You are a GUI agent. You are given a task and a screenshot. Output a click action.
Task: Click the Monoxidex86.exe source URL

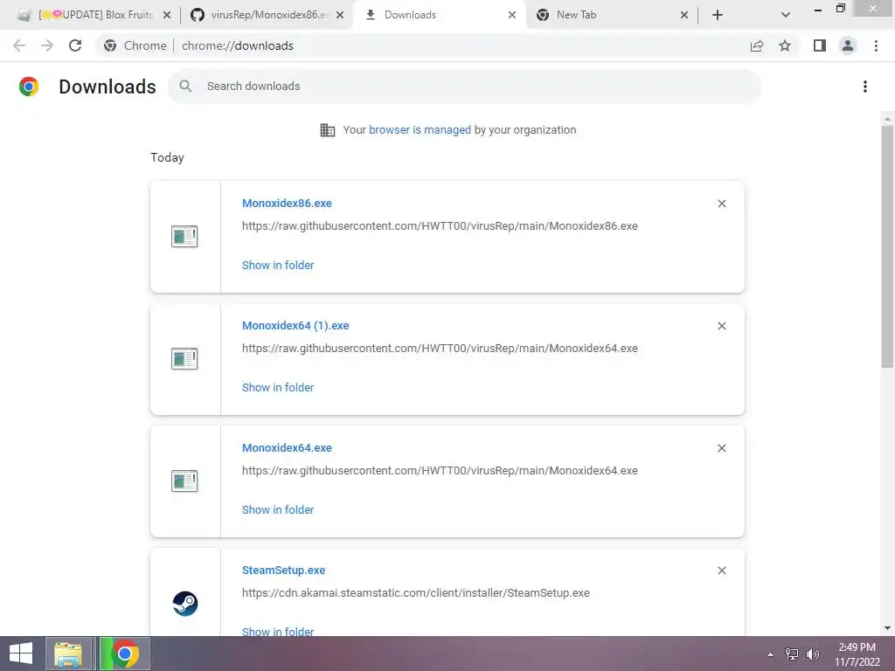440,226
